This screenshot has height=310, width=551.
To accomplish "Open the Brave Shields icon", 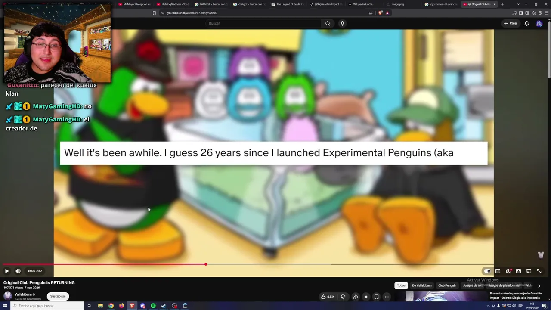I will [381, 13].
